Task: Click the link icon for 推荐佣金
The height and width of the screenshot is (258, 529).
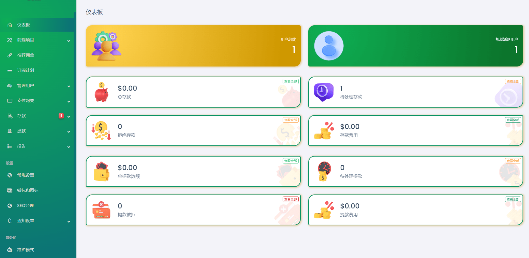Action: [10, 55]
